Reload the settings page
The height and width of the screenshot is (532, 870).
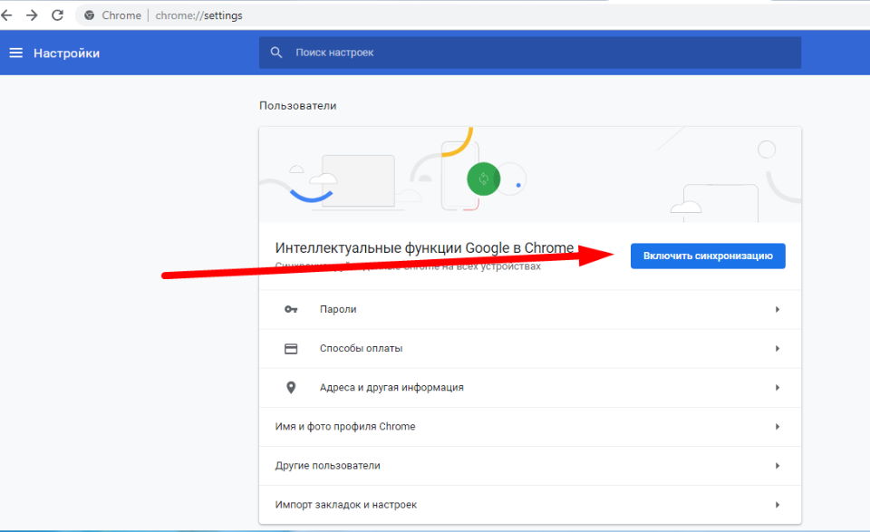(x=58, y=15)
